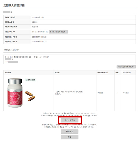The width and height of the screenshot is (139, 146).
Task: Click the delivery address line 〒163-0655
Action: [x=27, y=57]
